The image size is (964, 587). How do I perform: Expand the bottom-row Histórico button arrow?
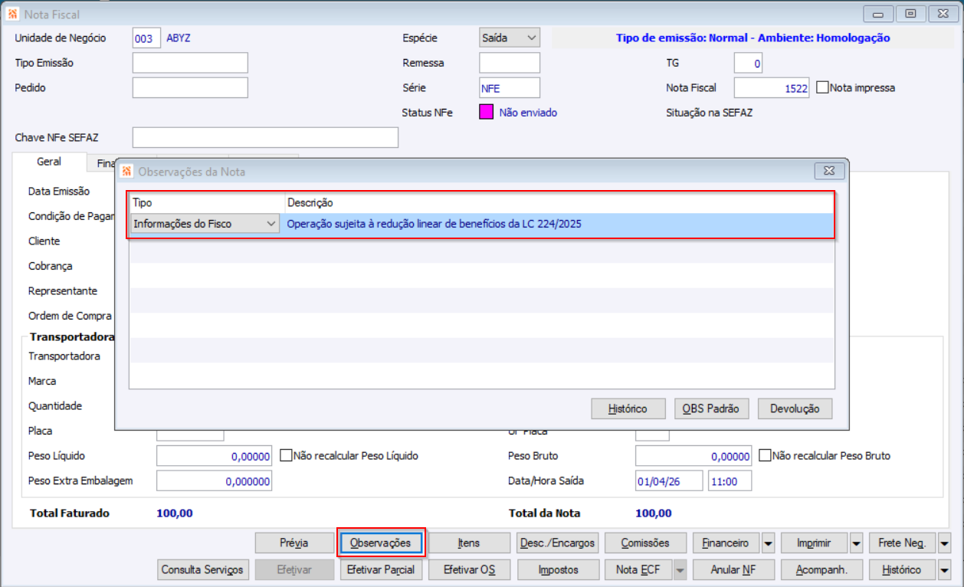[944, 569]
